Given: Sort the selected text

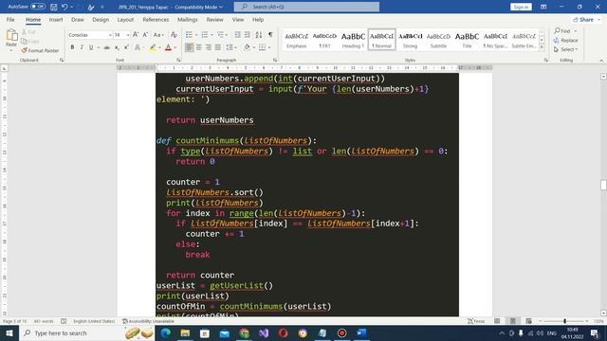Looking at the screenshot, I should pos(259,35).
